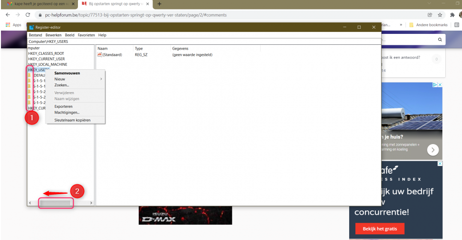
Task: Select the truncated HKEY_CUR key at tree bottom
Action: [x=37, y=108]
